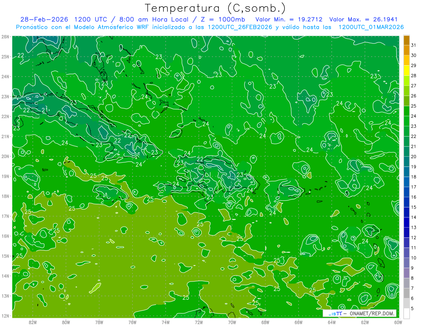Click the latitude axis label "26N"
423x327 pixels.
point(5,37)
